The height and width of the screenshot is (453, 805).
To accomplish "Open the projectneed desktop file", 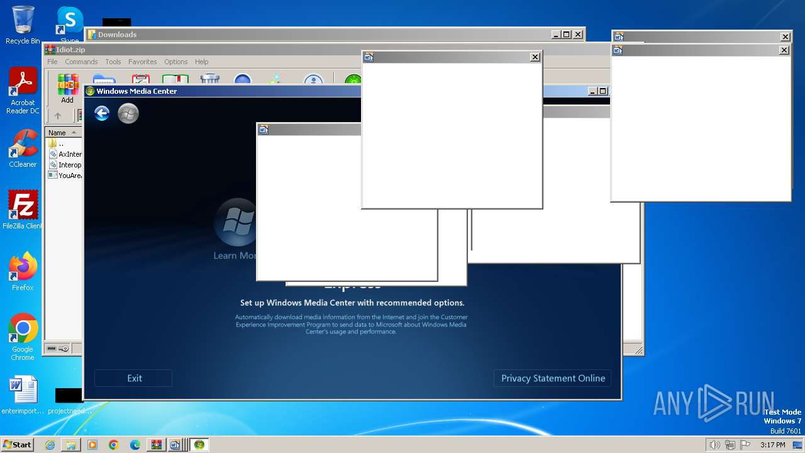I will click(x=69, y=400).
